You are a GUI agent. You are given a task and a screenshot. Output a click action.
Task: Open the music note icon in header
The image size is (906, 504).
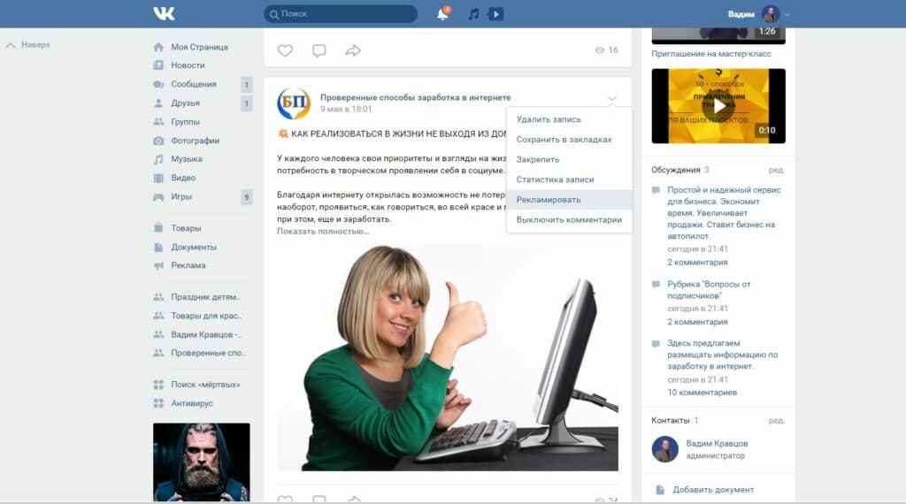pos(473,14)
